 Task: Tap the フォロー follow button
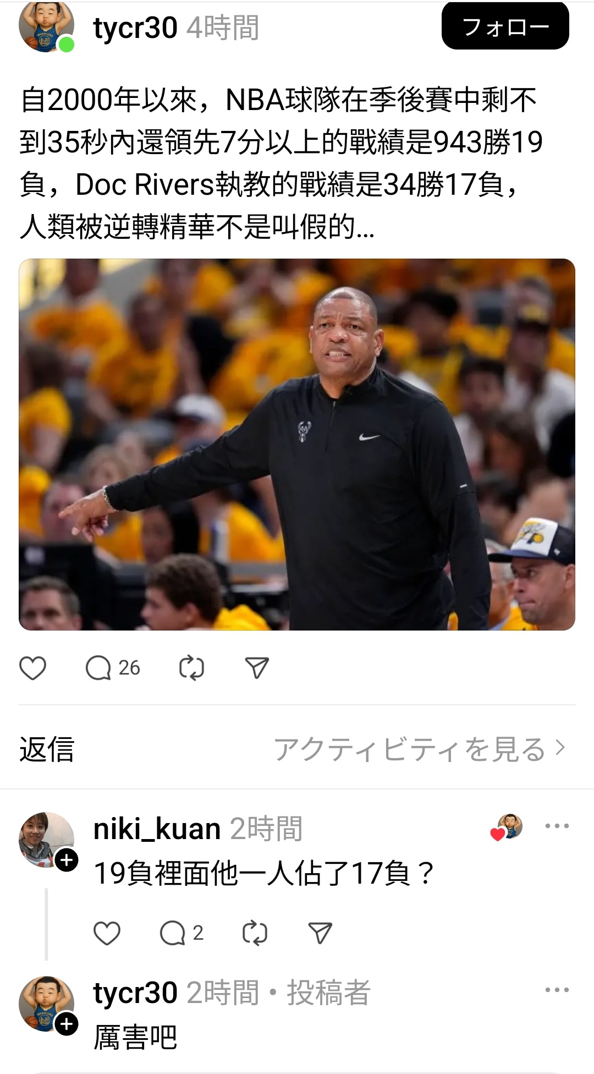click(x=505, y=26)
